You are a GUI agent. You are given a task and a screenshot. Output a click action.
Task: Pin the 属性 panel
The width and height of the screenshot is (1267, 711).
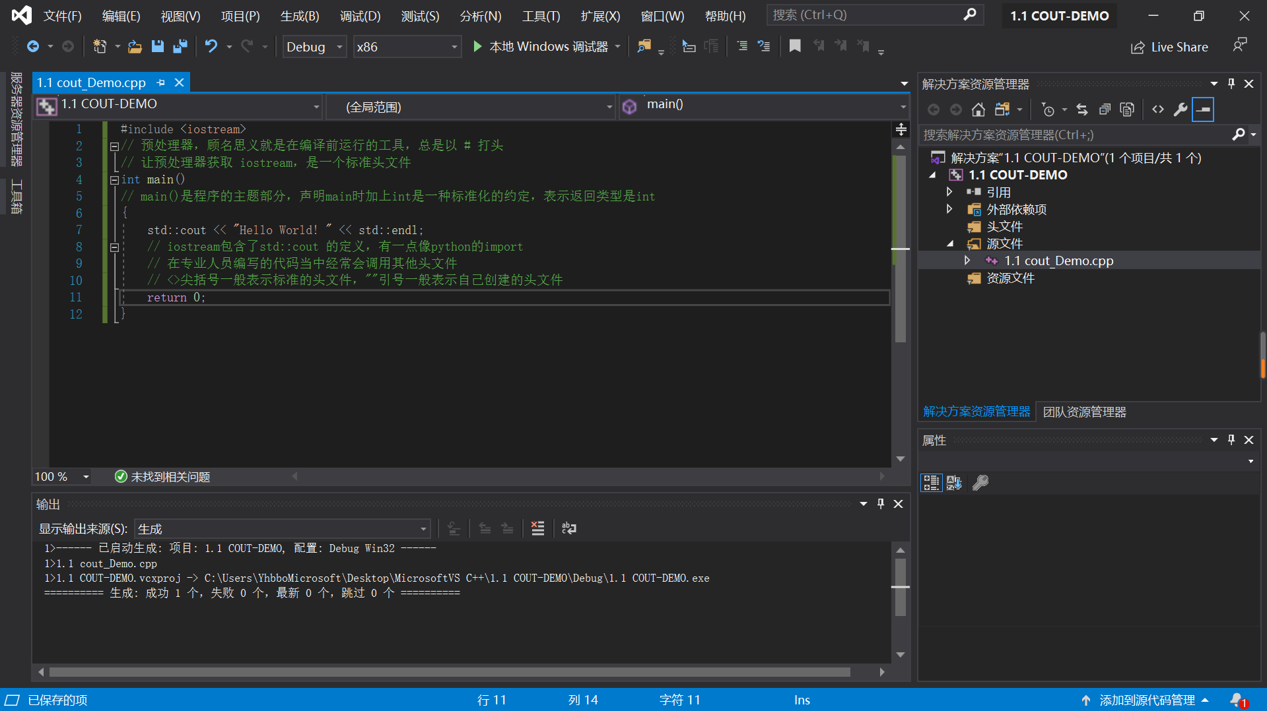coord(1230,439)
